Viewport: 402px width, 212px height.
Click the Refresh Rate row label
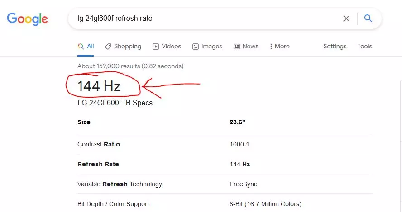pos(98,164)
